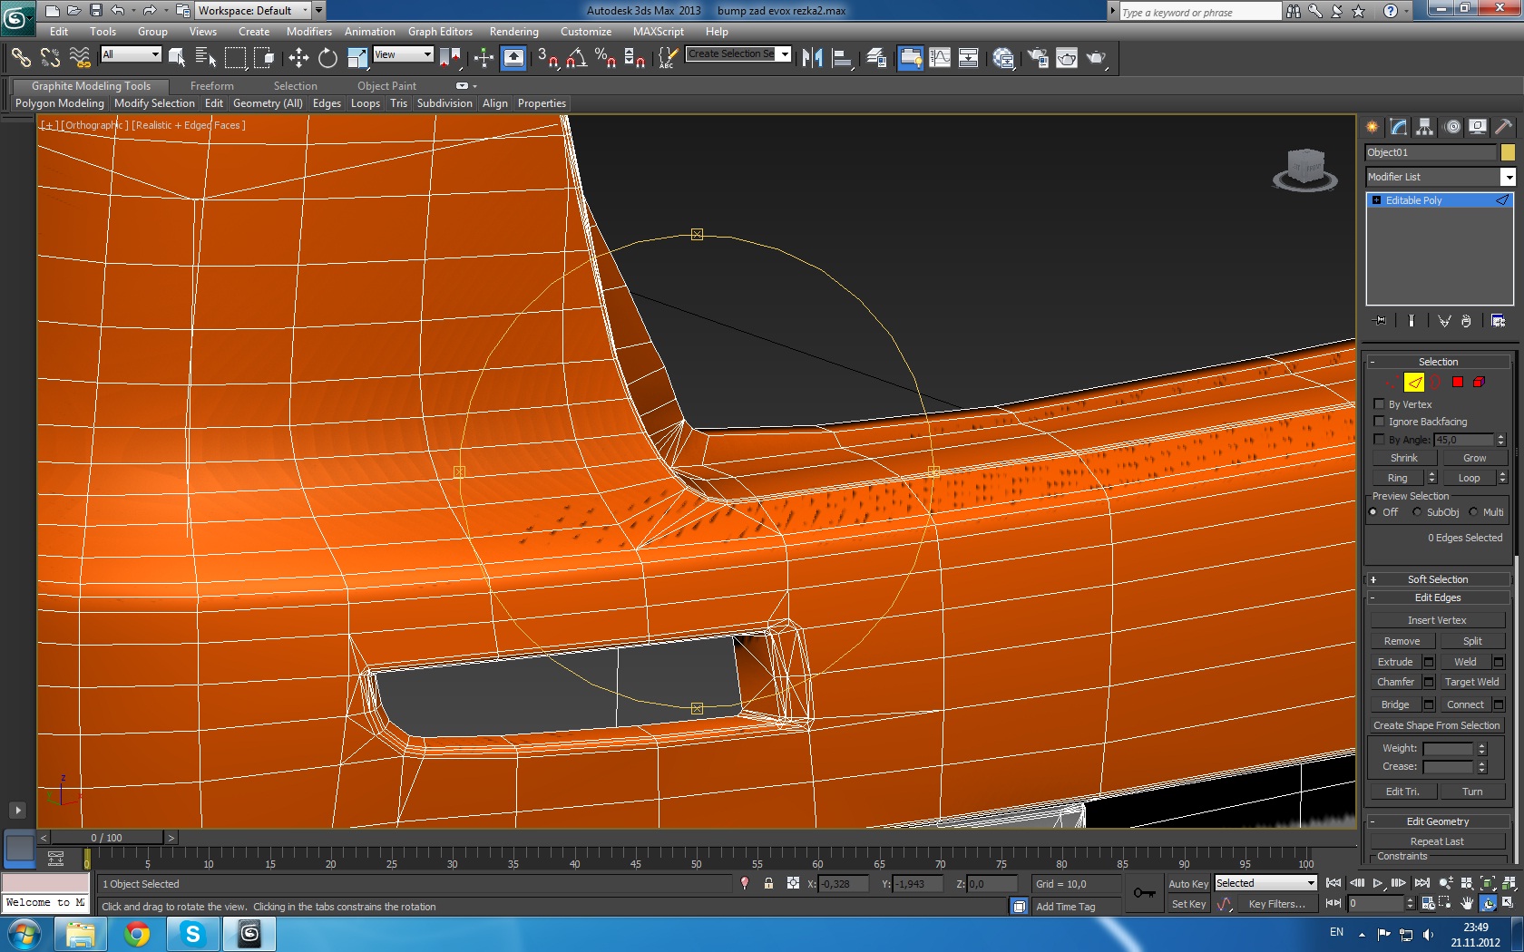Select the Move tool in main toolbar
Viewport: 1524px width, 952px height.
point(298,58)
